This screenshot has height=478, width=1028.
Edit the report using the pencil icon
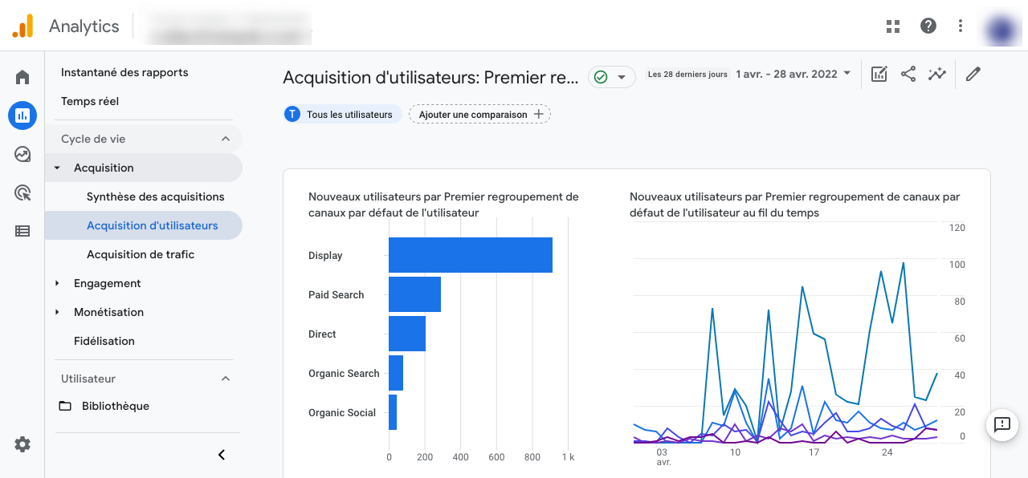point(973,73)
